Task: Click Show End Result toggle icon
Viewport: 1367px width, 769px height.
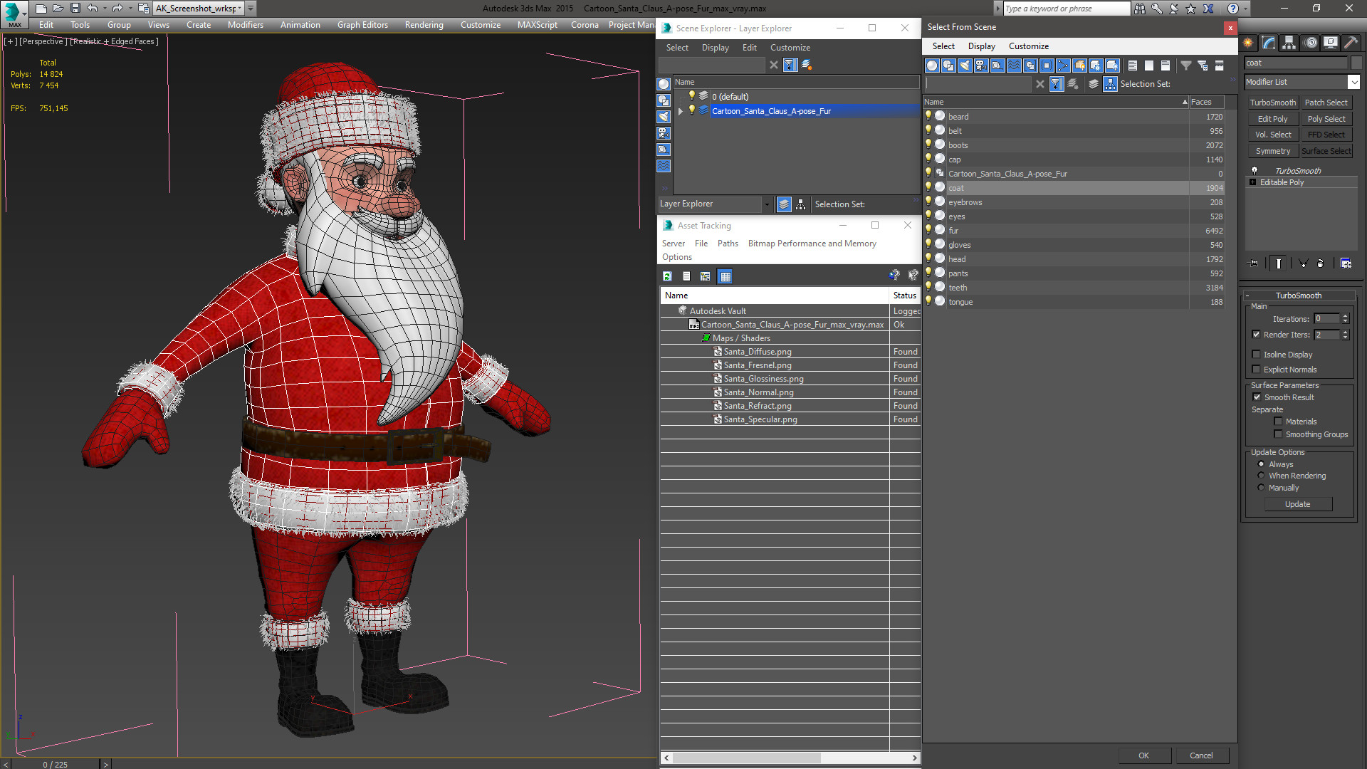Action: [1279, 263]
